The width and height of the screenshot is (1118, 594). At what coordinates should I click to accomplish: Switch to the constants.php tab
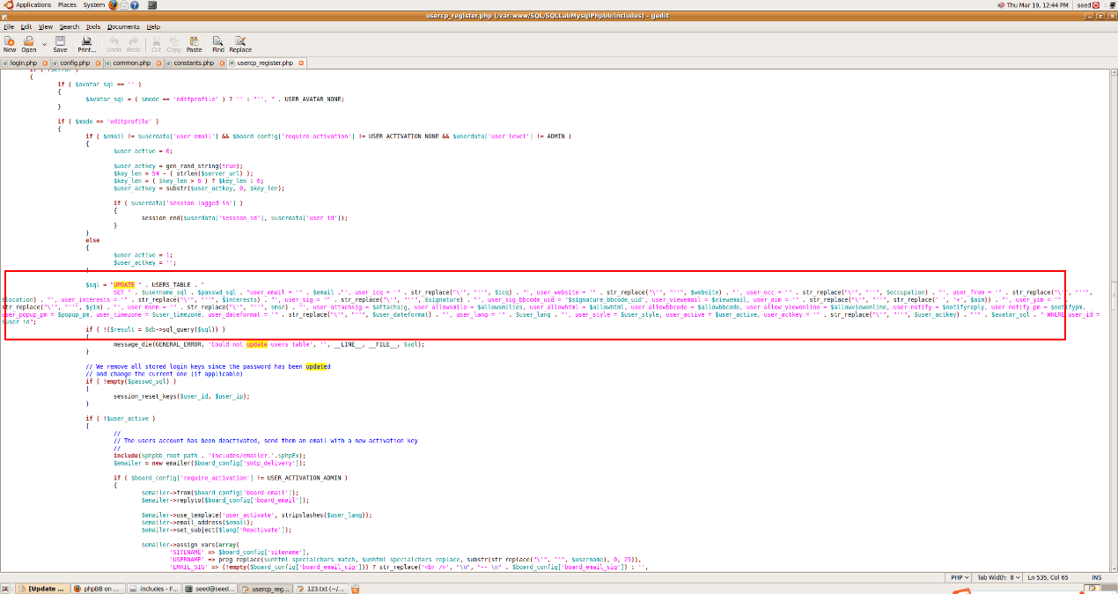193,63
